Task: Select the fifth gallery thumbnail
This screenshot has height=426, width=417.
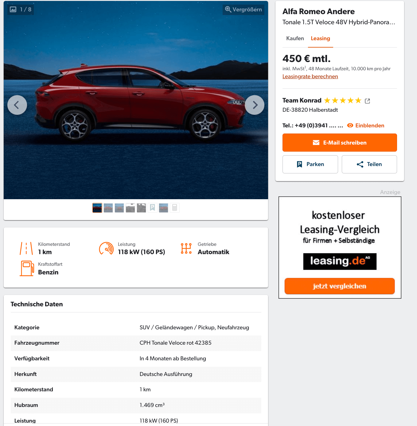Action: (141, 208)
